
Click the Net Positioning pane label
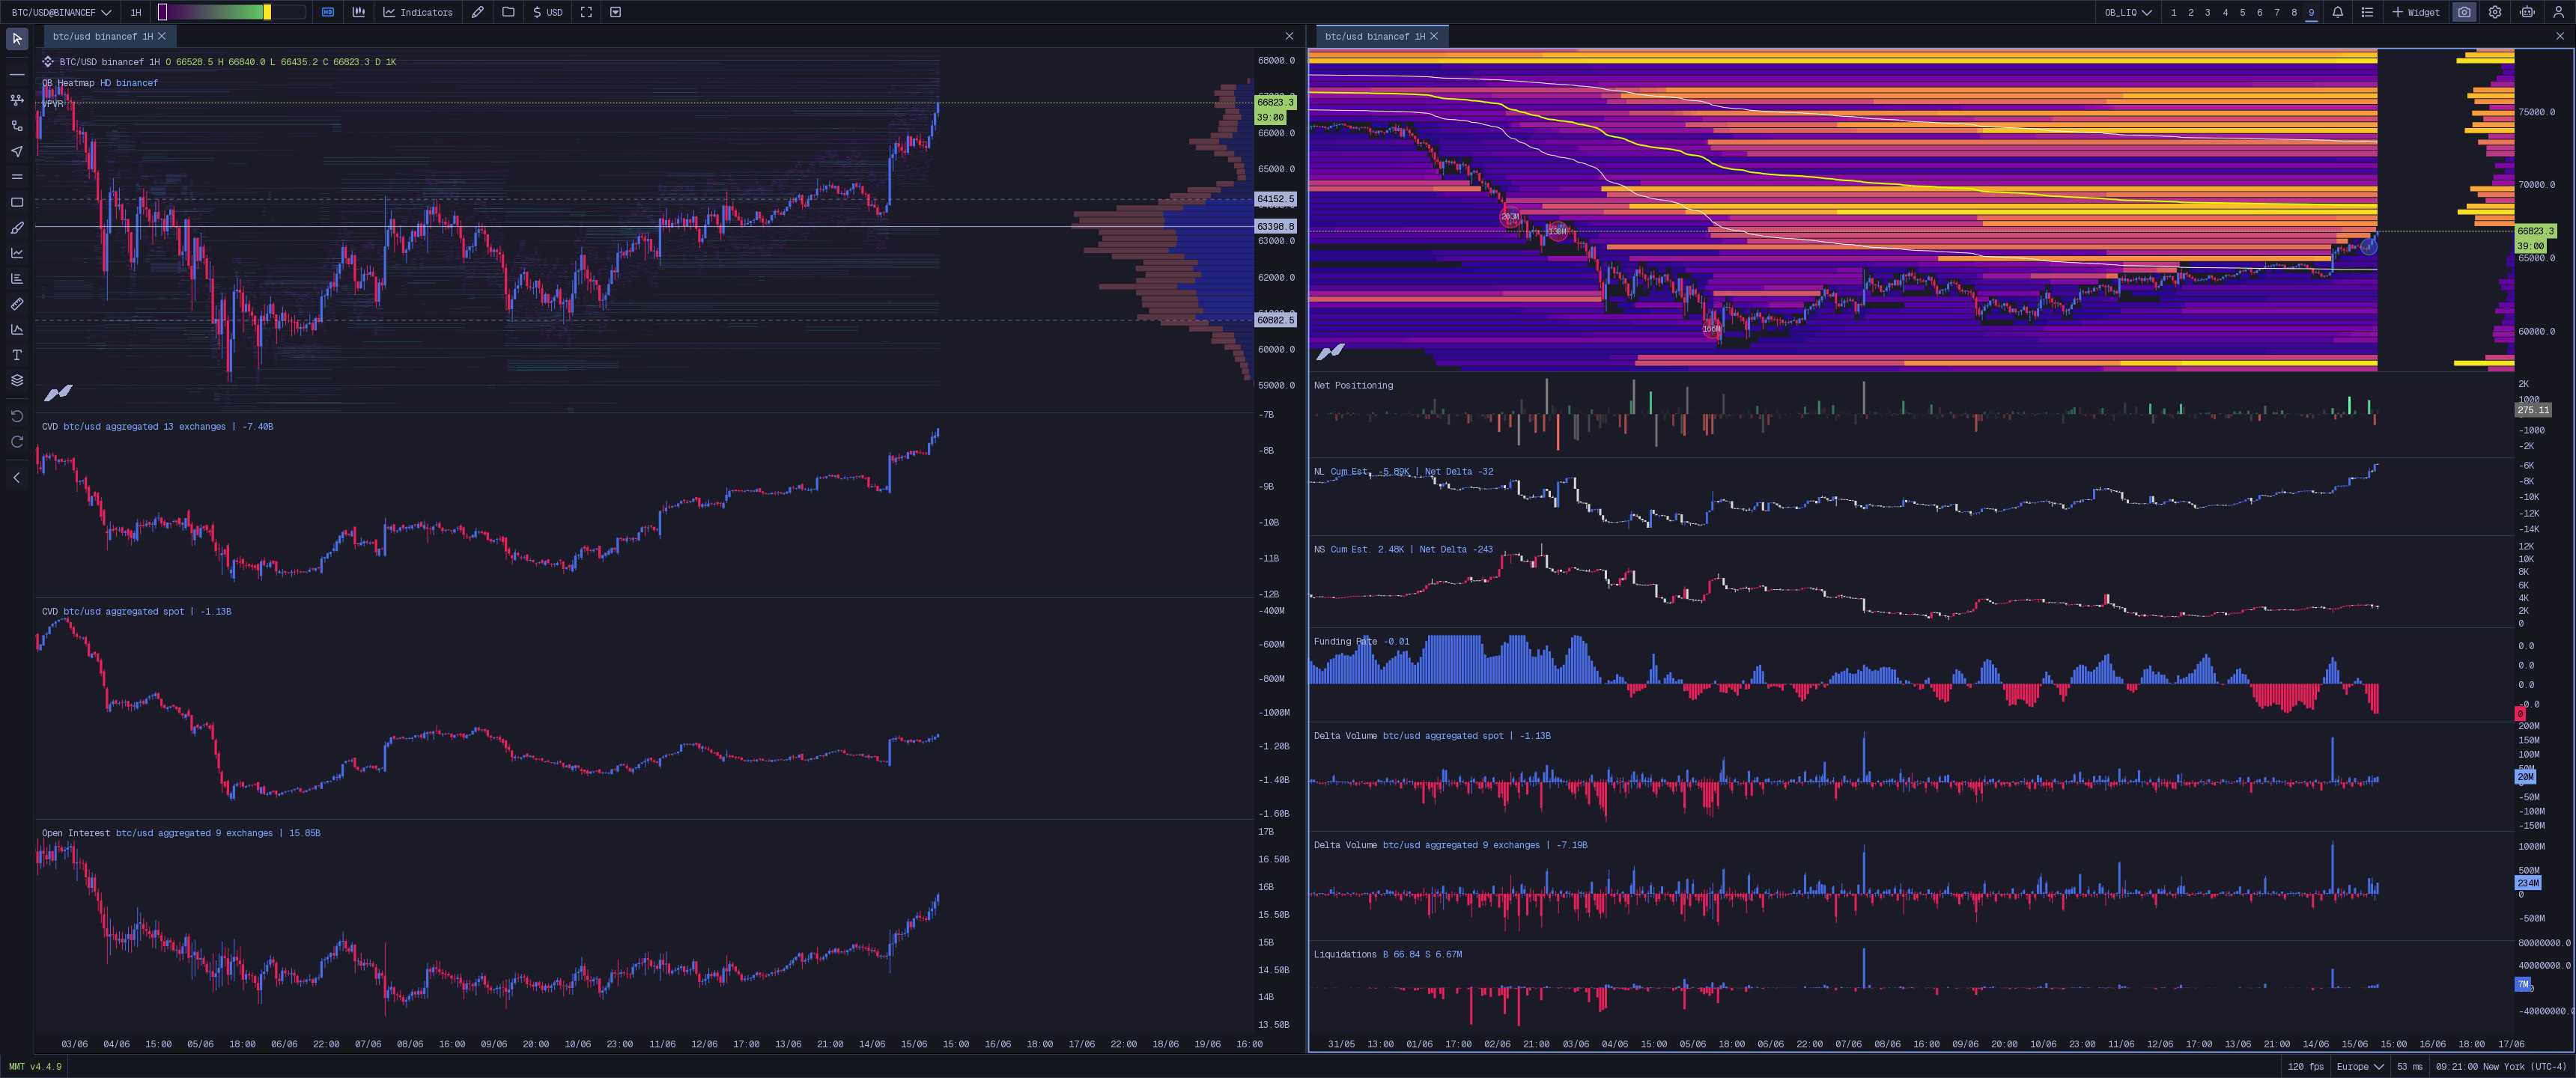1353,385
